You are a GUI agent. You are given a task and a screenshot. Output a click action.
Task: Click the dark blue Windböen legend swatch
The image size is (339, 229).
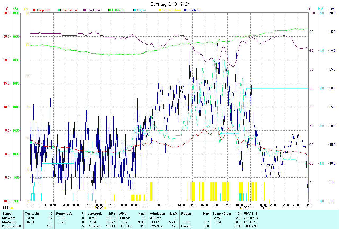[185, 10]
